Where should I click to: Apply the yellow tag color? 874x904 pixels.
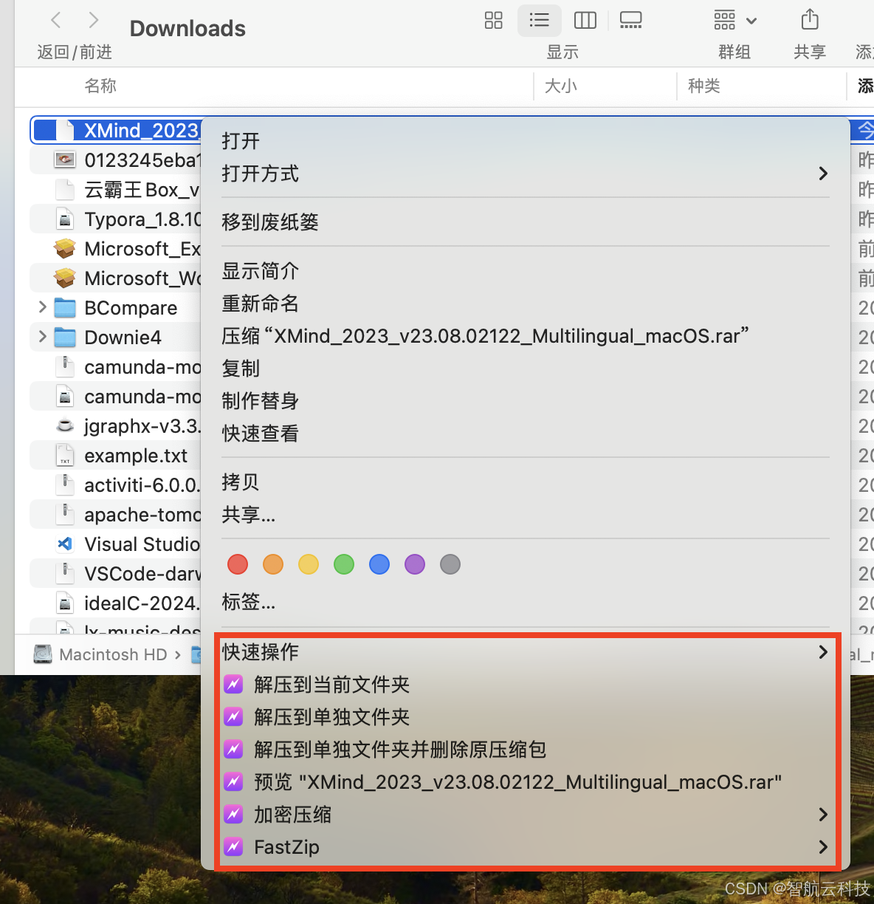(309, 564)
